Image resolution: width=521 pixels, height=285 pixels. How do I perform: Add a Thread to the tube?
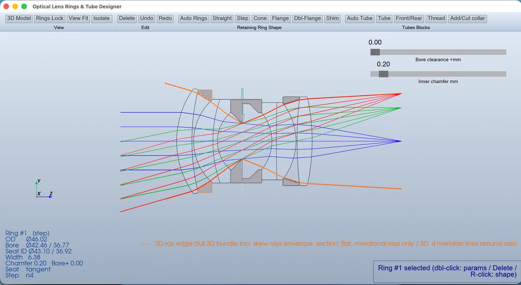point(436,18)
